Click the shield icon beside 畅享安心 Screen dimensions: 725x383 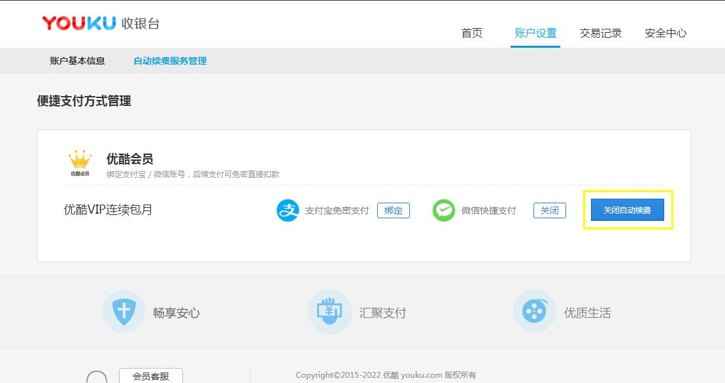124,311
